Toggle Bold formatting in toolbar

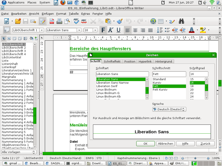pyautogui.click(x=103, y=30)
